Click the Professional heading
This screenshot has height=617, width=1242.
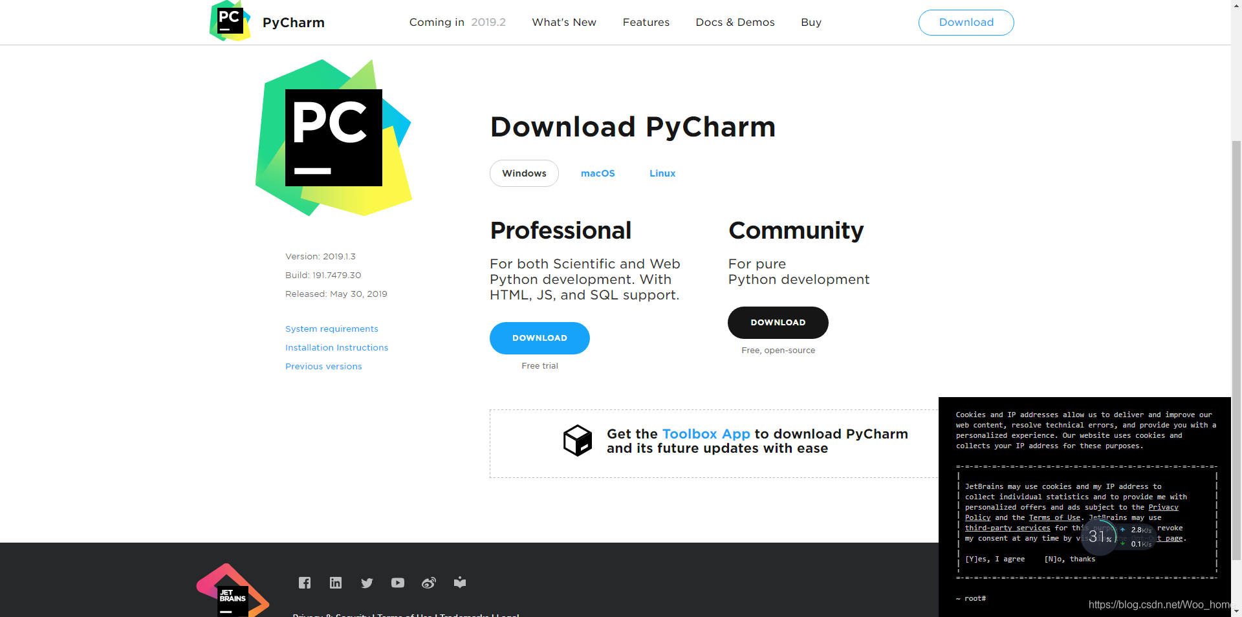tap(561, 230)
